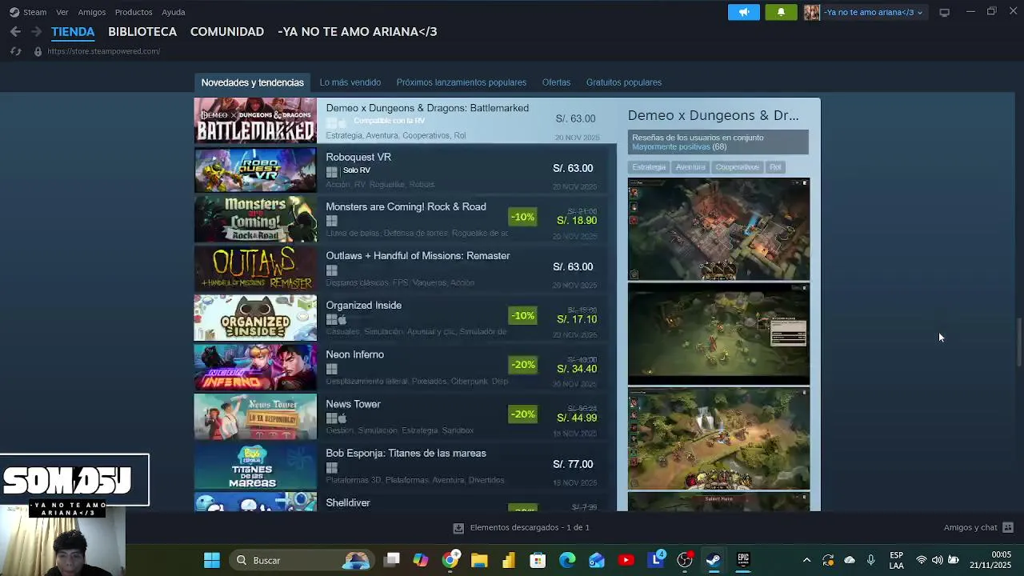Click the volume speaker tray icon
1024x576 pixels.
(937, 560)
